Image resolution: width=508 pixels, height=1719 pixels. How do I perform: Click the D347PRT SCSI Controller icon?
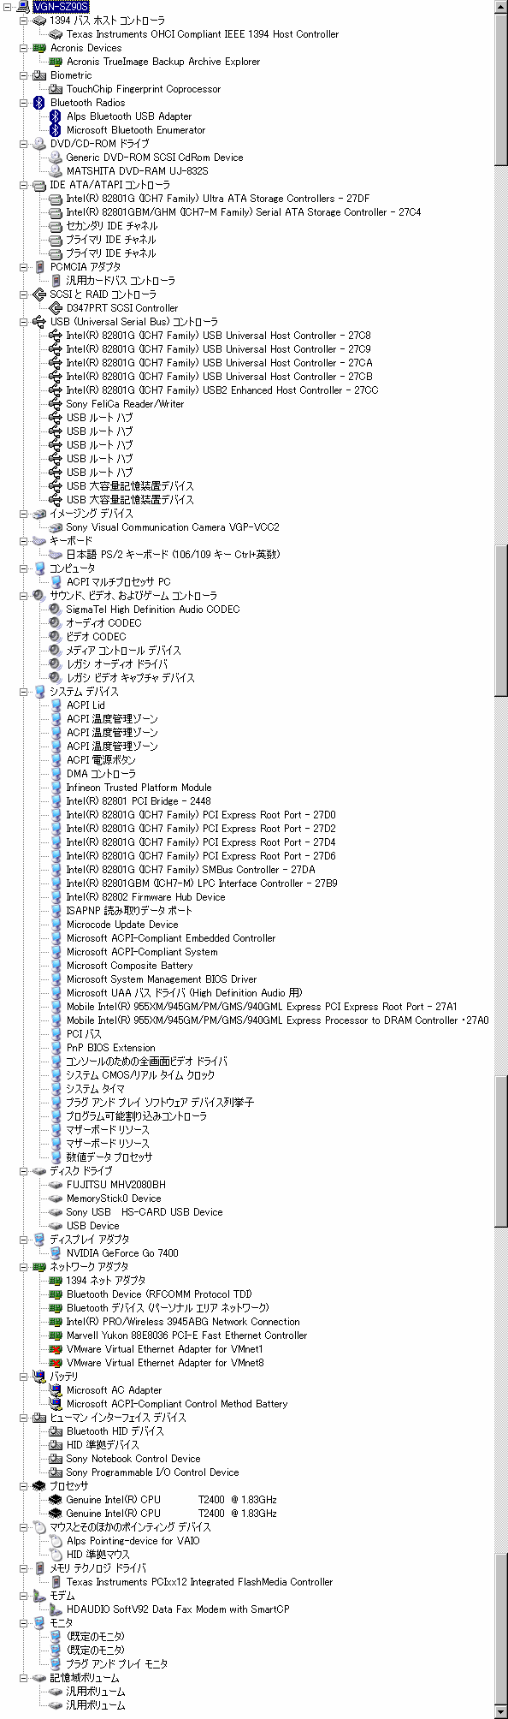56,308
